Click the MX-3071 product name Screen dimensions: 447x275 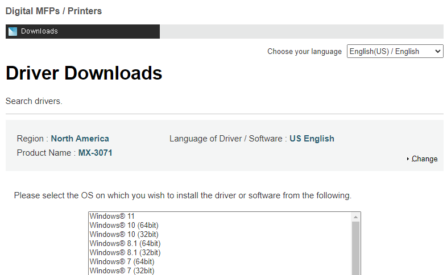pyautogui.click(x=95, y=153)
